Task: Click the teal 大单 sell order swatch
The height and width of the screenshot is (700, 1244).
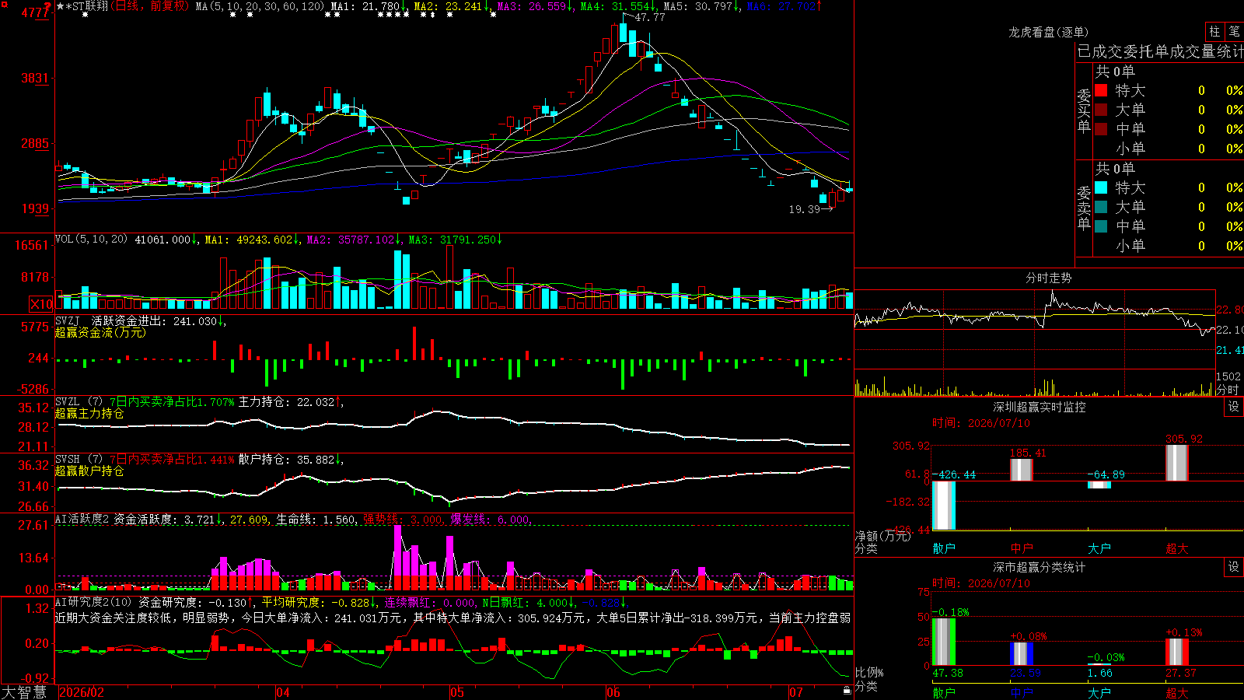Action: (x=1101, y=207)
